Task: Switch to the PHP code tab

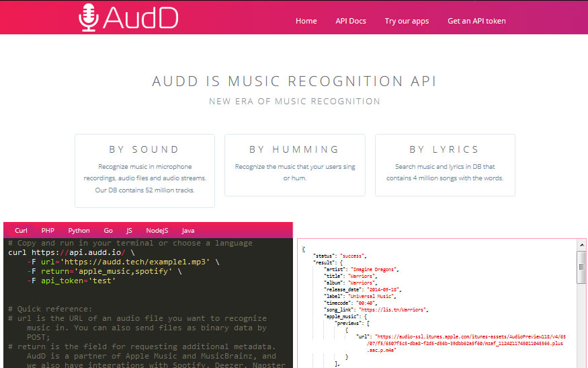Action: 48,231
